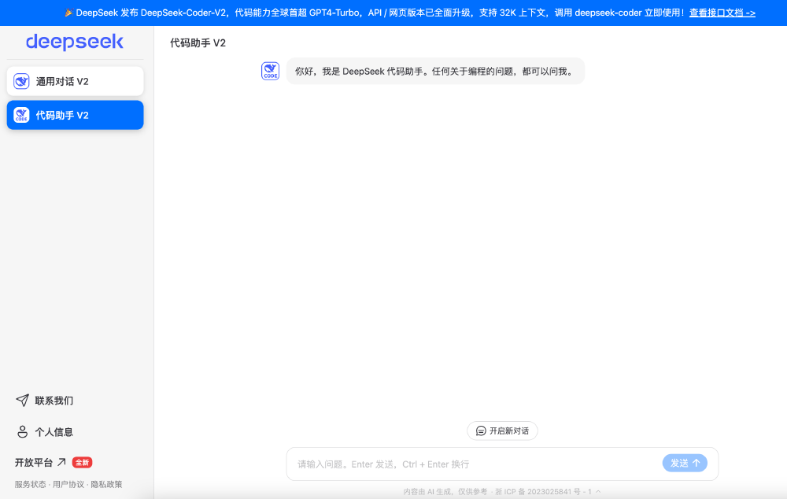Expand the ICP record chevron in the footer
This screenshot has height=499, width=787.
pos(596,490)
